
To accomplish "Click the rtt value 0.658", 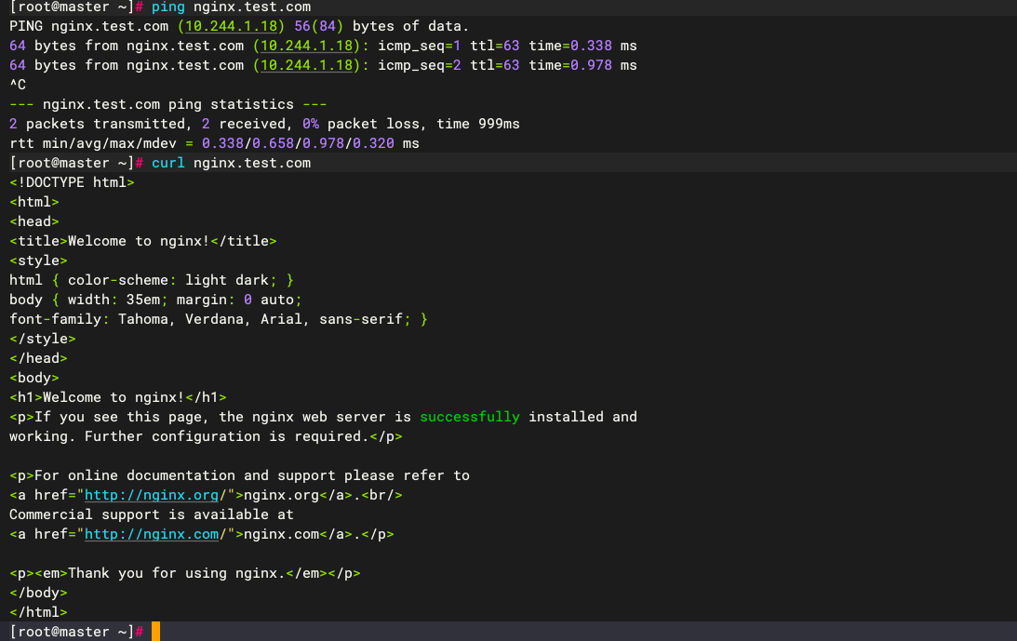I will click(x=273, y=143).
